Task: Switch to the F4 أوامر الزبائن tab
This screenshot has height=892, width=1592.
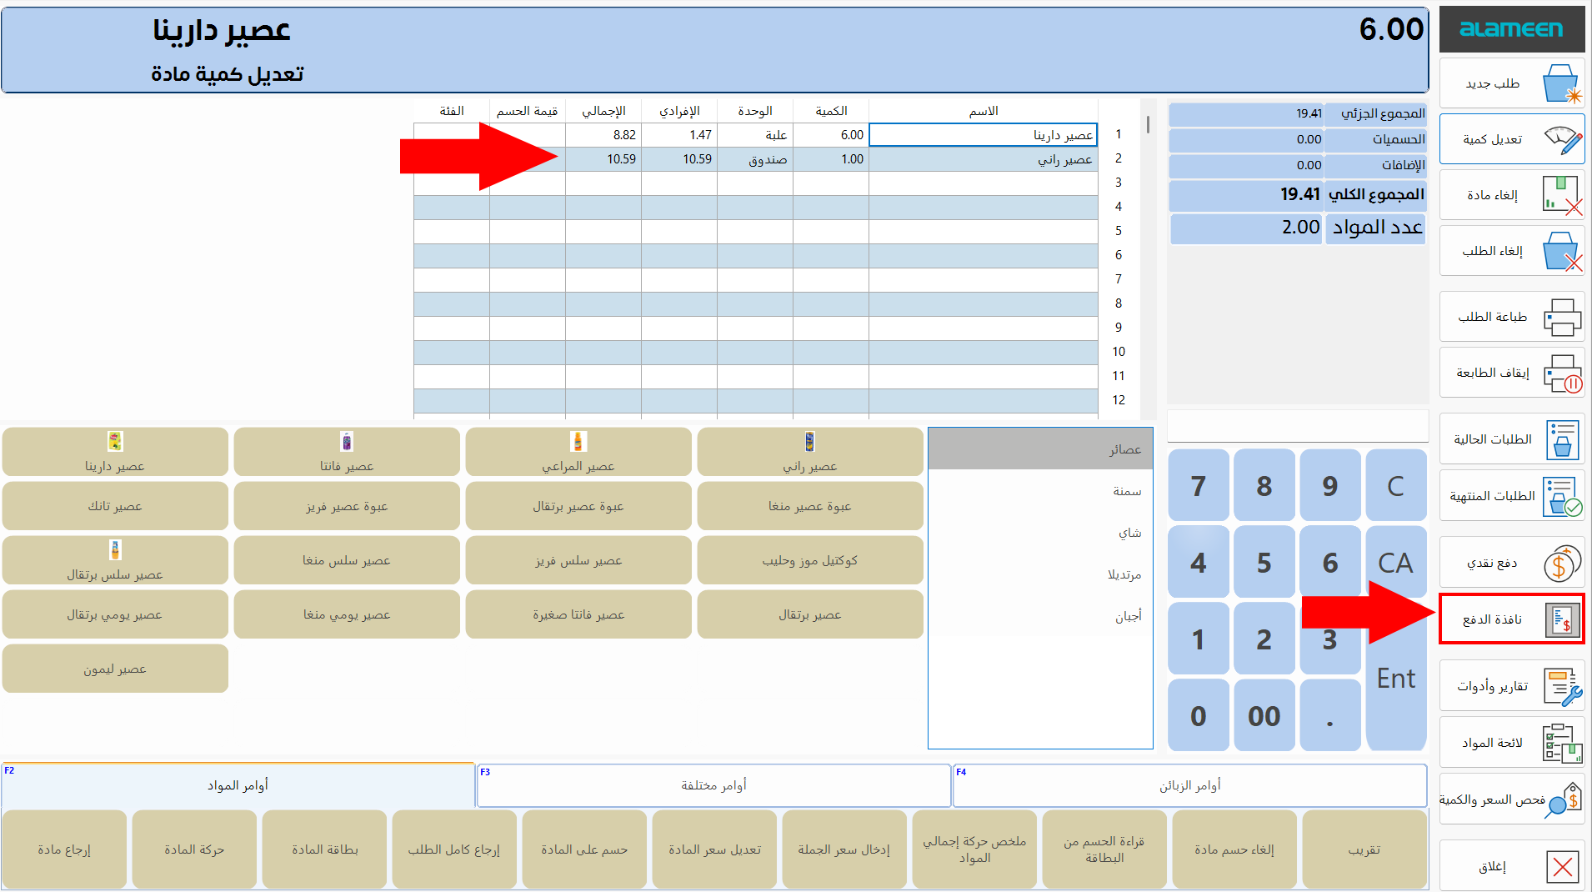Action: 1189,785
